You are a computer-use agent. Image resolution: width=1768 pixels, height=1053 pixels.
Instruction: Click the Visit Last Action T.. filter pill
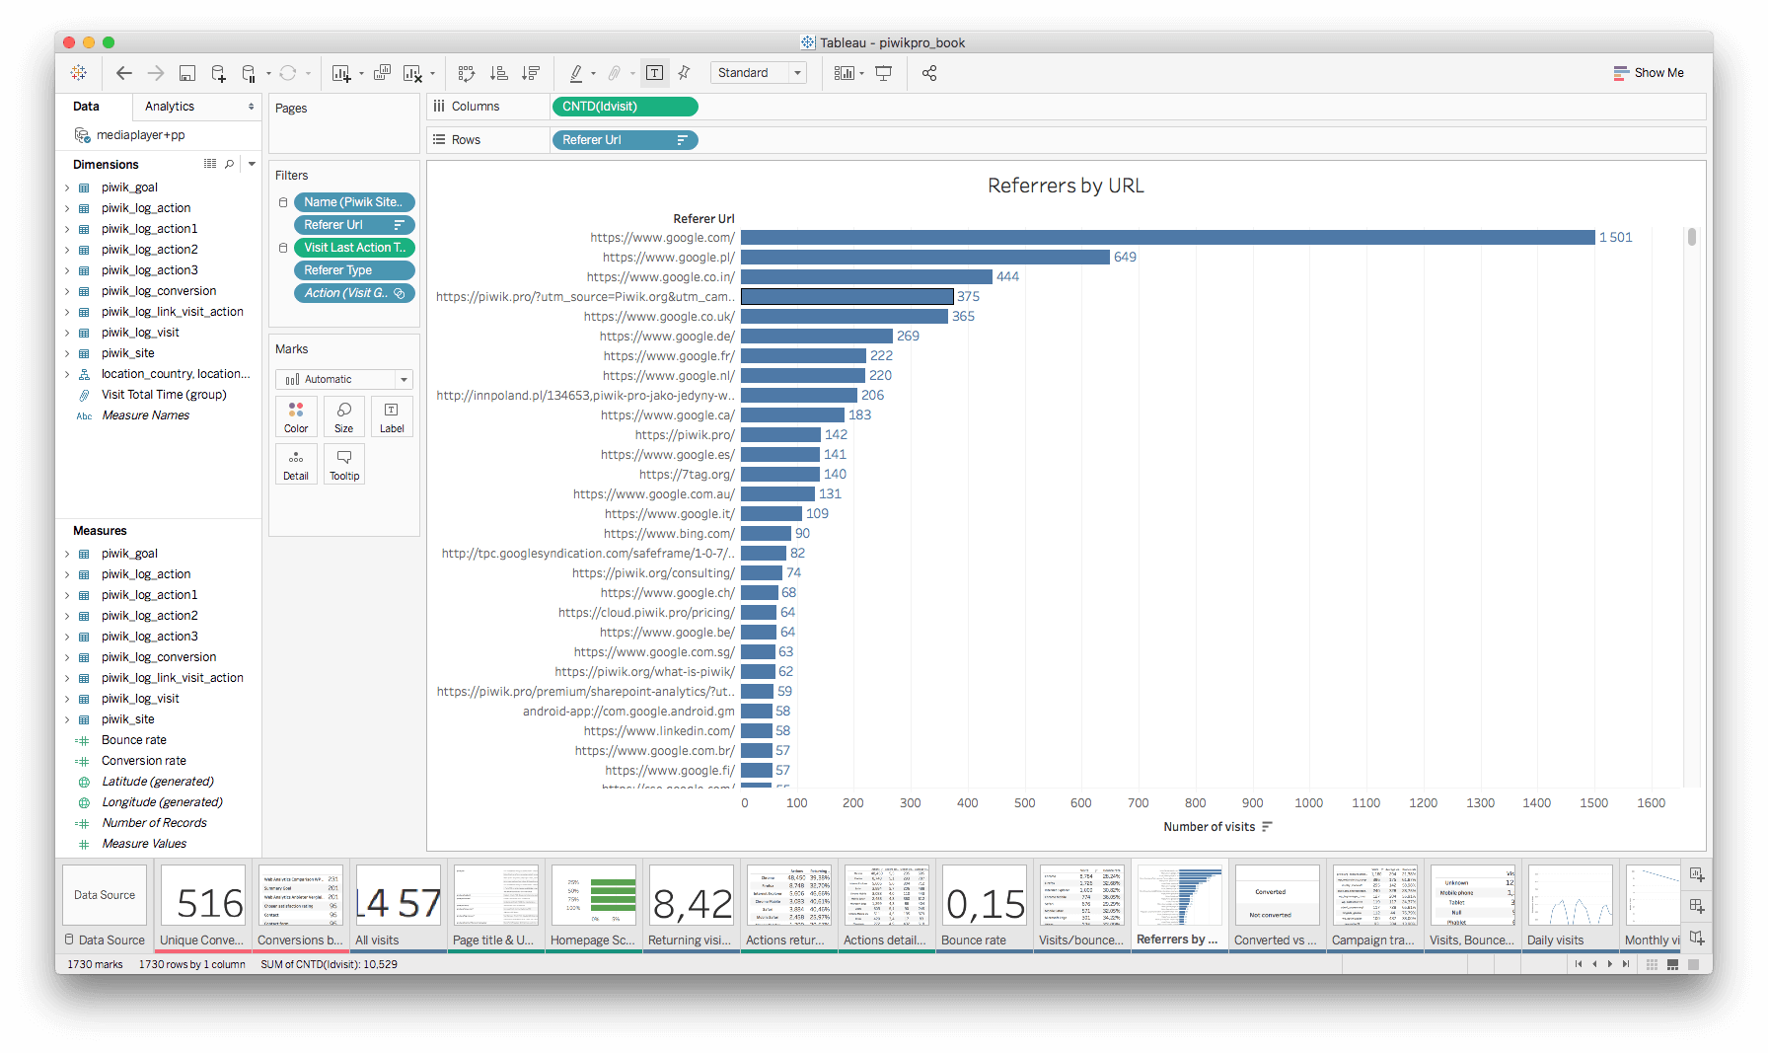click(354, 248)
